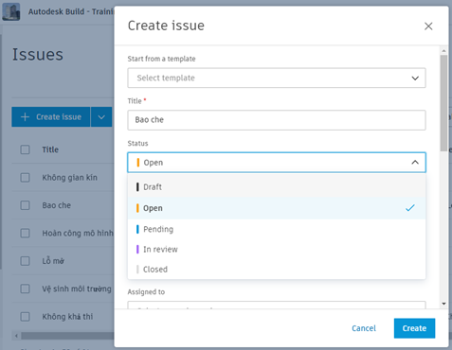Click the plus icon on Create issue button
The image size is (452, 350).
[x=25, y=117]
